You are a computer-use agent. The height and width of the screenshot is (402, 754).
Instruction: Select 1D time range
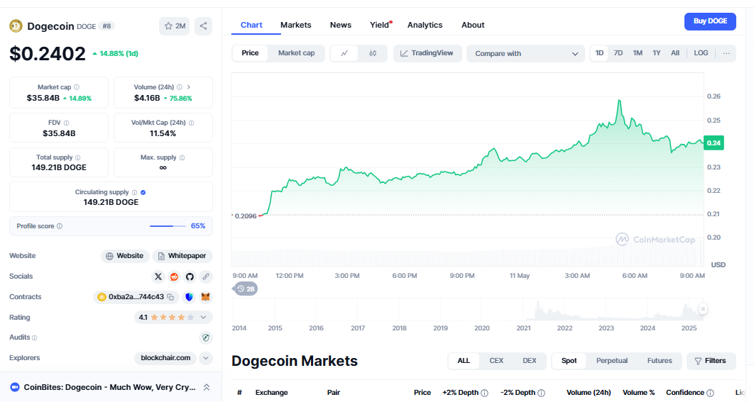[x=599, y=53]
